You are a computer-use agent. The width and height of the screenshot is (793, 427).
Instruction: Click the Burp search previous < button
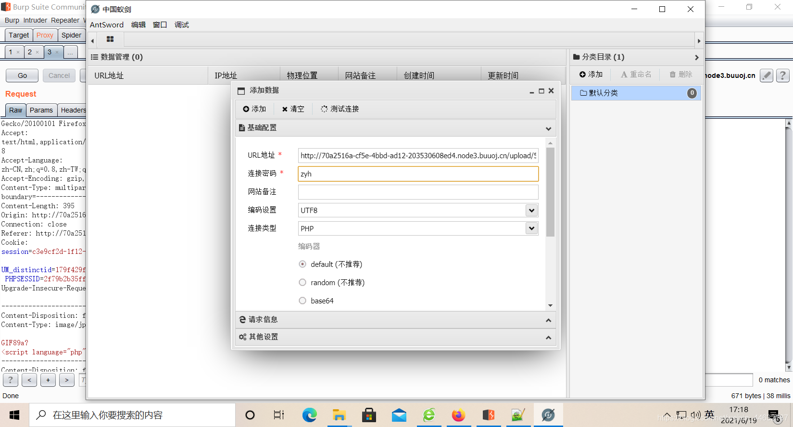point(29,380)
